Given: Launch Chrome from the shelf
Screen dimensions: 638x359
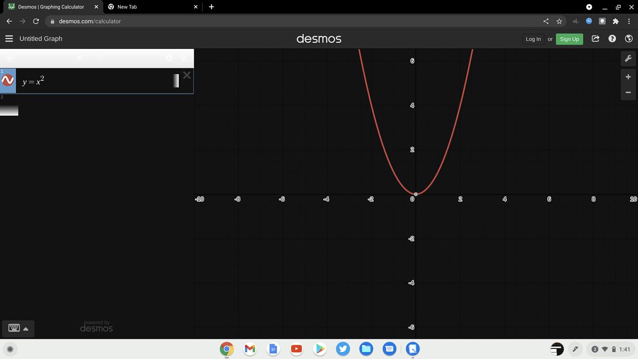Looking at the screenshot, I should pyautogui.click(x=227, y=349).
